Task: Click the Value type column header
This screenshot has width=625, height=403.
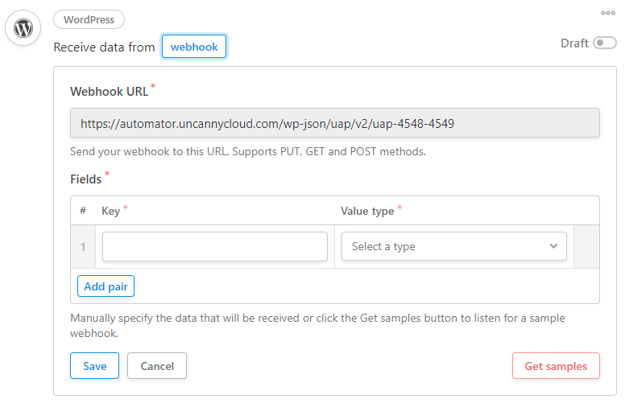Action: pos(367,211)
